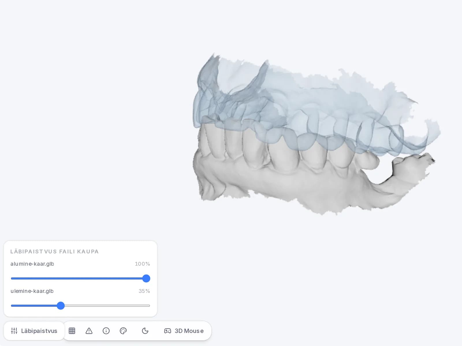Select the alumine-kaar.glb file label
This screenshot has height=346, width=462.
click(x=32, y=264)
